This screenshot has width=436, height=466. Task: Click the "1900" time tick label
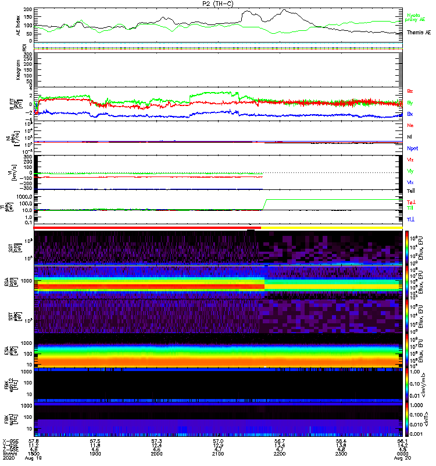point(95,454)
